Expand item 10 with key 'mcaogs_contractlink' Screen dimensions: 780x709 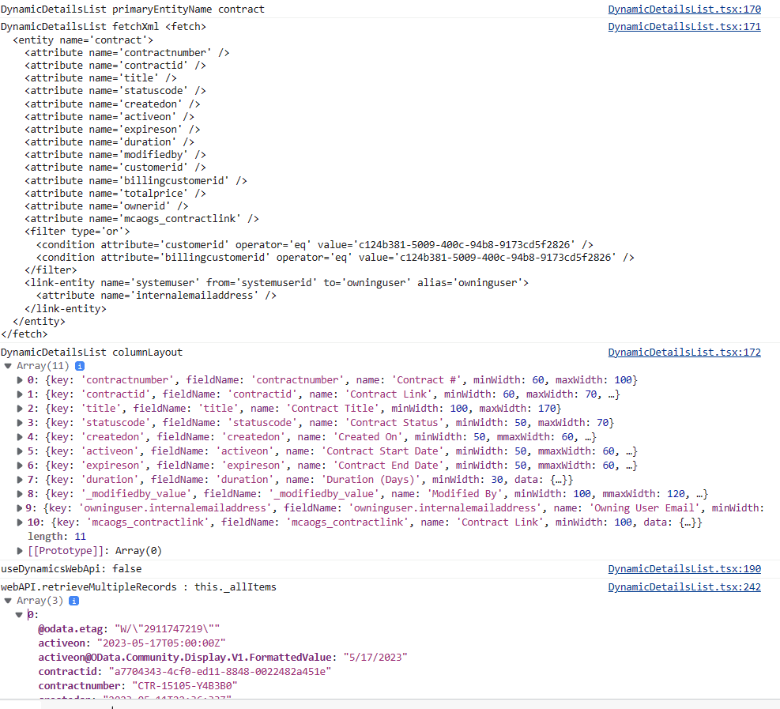point(20,522)
